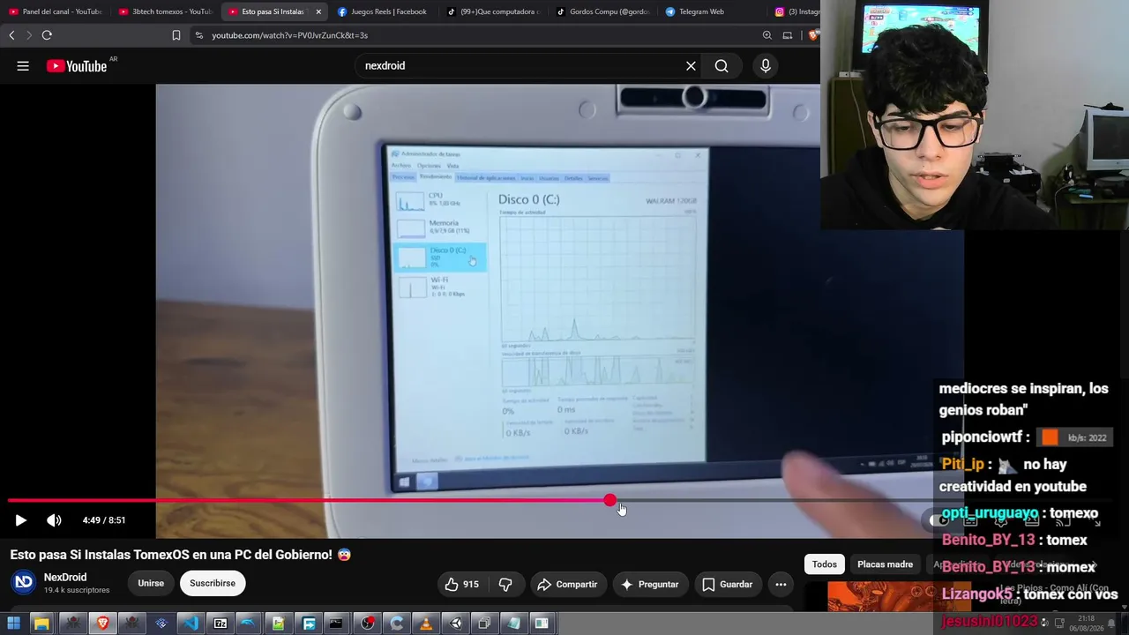Click the Guardar (save) button
Image resolution: width=1129 pixels, height=635 pixels.
click(728, 584)
